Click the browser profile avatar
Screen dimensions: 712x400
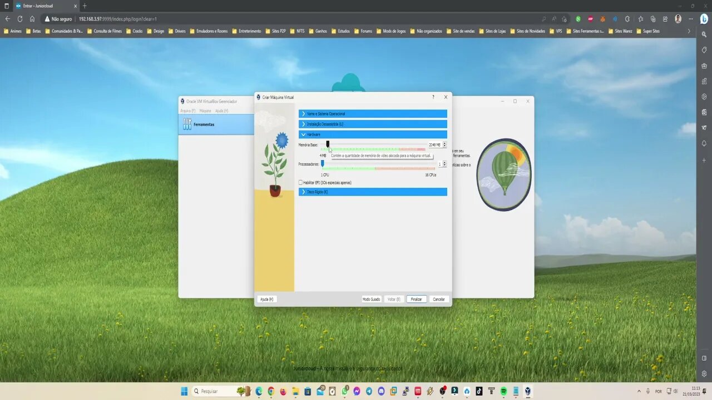[x=678, y=19]
